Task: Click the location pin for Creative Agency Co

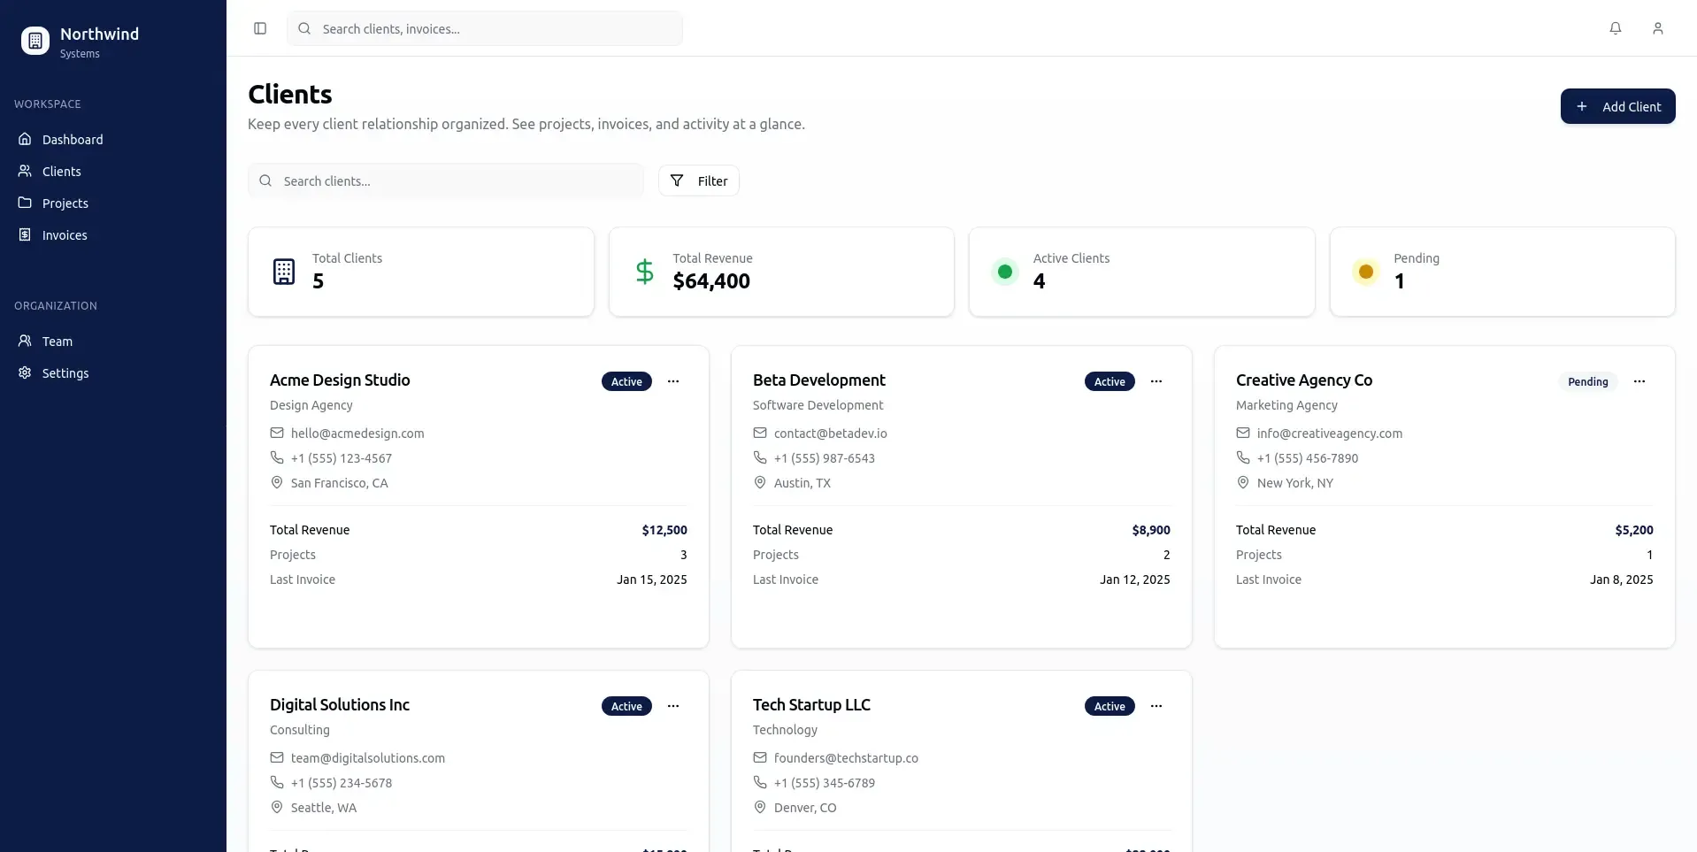Action: pyautogui.click(x=1242, y=483)
